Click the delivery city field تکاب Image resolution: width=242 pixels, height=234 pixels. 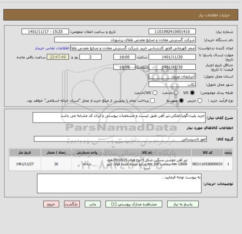tap(172, 84)
